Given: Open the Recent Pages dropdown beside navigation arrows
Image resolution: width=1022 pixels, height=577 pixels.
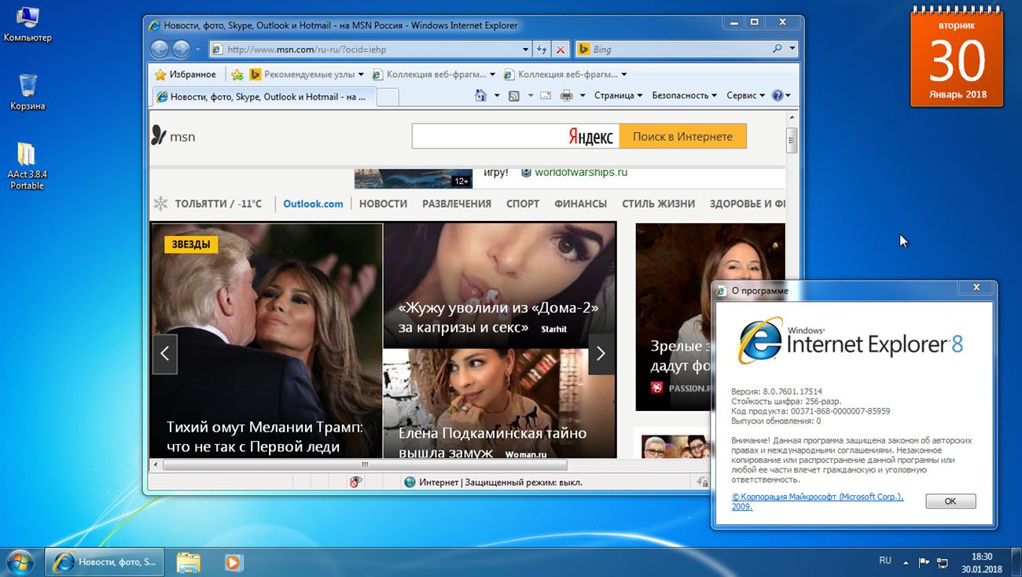Looking at the screenshot, I should 197,50.
